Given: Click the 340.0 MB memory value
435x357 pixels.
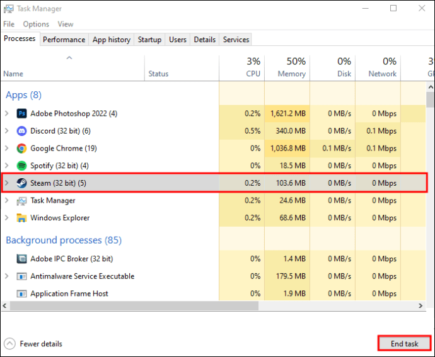Looking at the screenshot, I should coord(291,131).
